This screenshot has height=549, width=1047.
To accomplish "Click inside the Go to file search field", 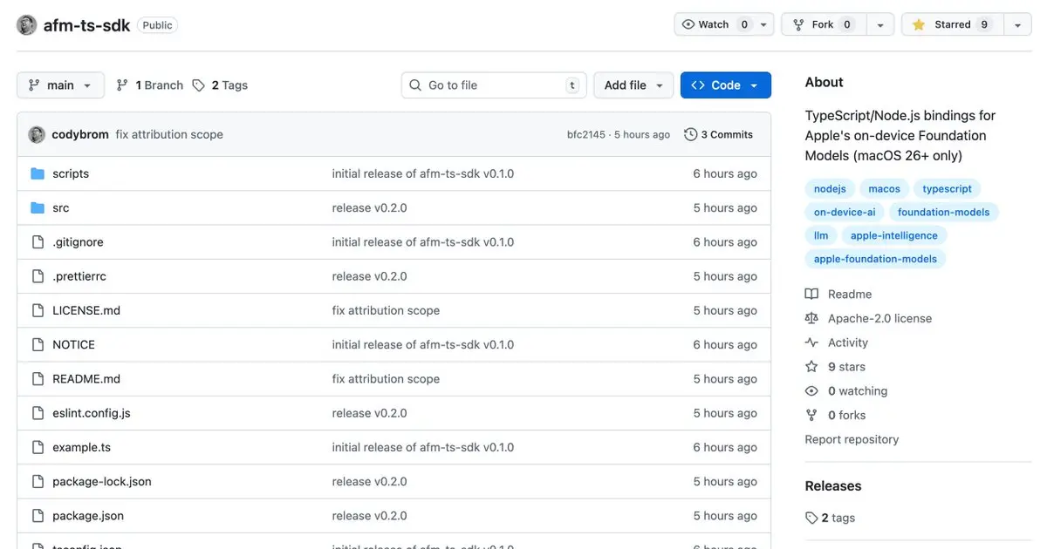I will 494,85.
